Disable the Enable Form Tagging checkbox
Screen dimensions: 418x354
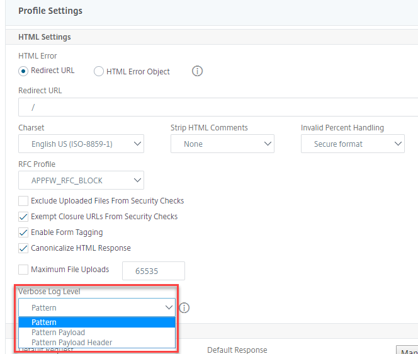click(x=23, y=232)
